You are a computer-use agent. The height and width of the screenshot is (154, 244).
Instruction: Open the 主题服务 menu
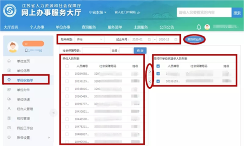click(141, 27)
